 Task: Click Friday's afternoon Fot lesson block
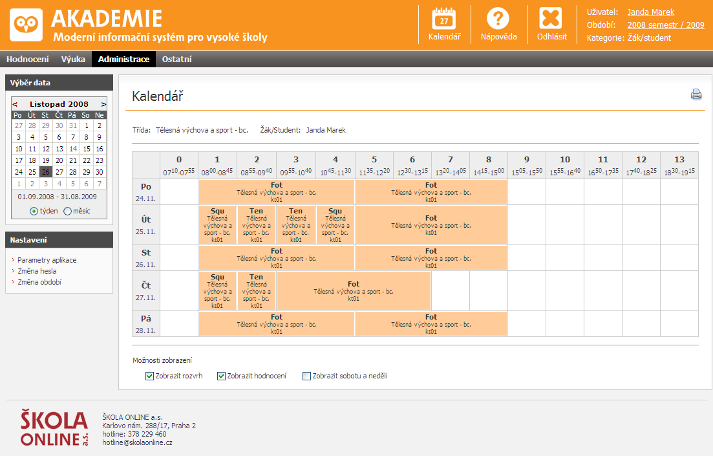point(431,323)
